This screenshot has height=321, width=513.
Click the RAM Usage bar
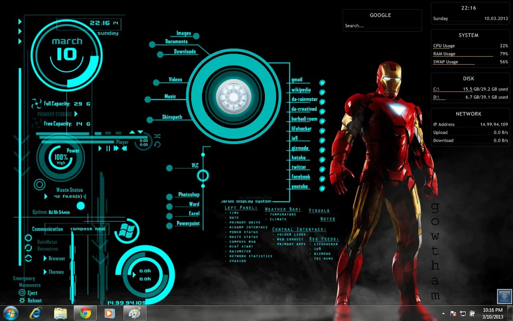(x=471, y=54)
